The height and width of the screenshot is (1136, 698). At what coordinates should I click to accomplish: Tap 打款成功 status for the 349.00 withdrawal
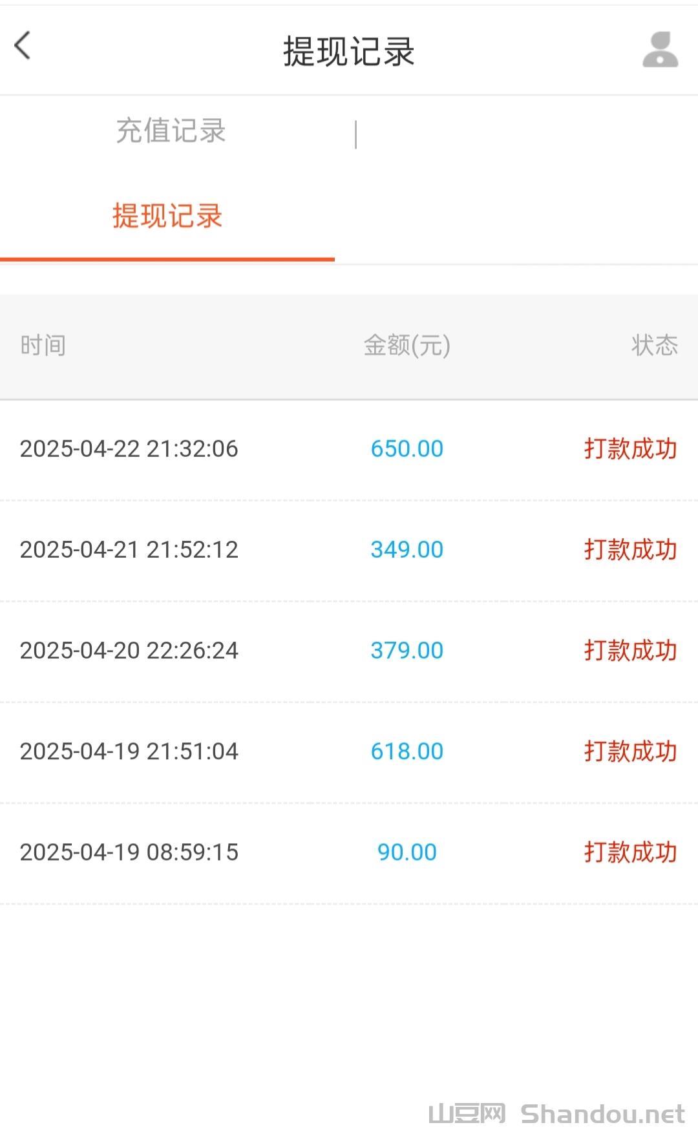(x=630, y=550)
